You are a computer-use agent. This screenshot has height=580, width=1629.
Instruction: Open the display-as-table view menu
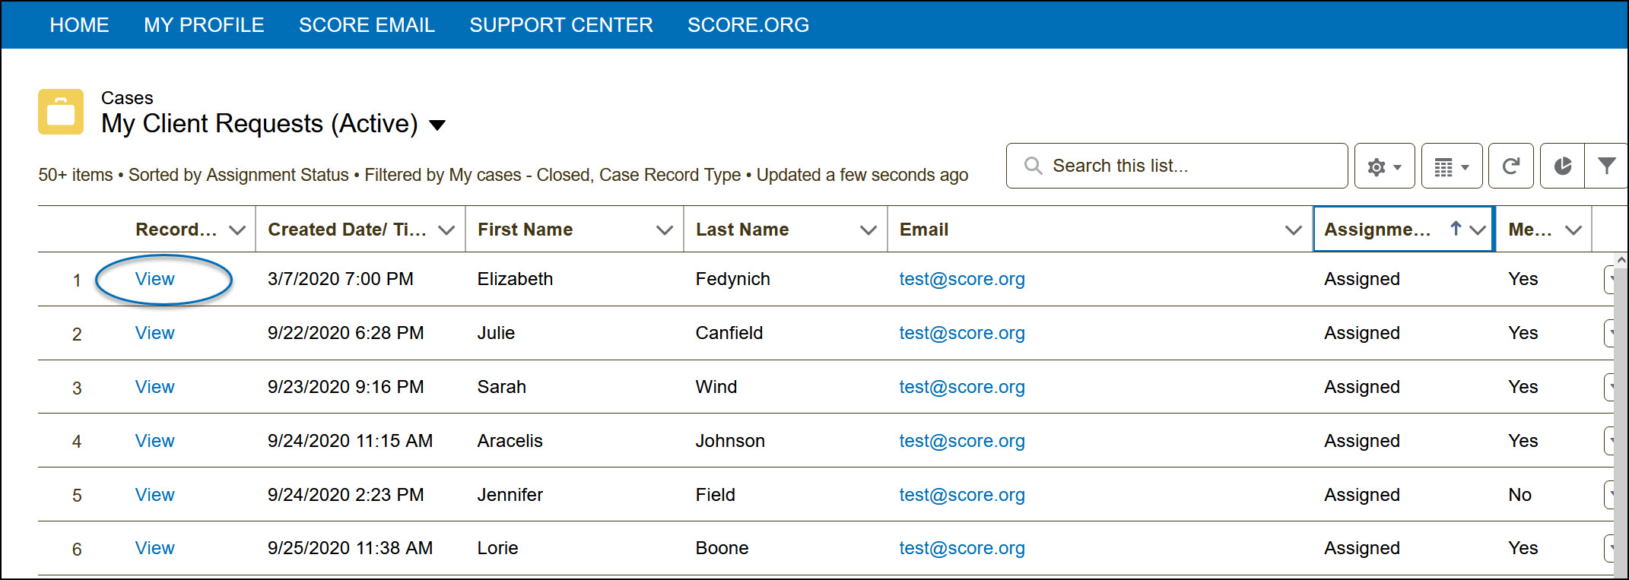coord(1451,166)
